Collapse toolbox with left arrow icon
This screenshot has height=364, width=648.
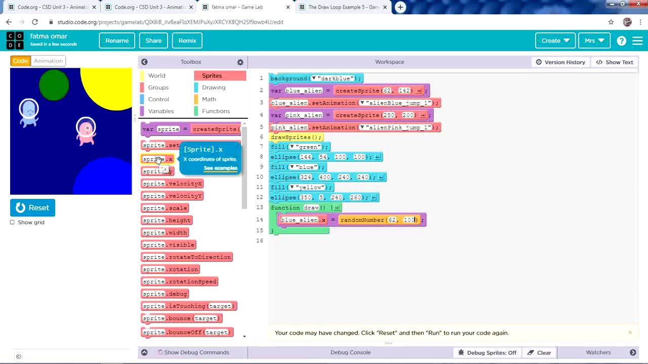(x=144, y=62)
